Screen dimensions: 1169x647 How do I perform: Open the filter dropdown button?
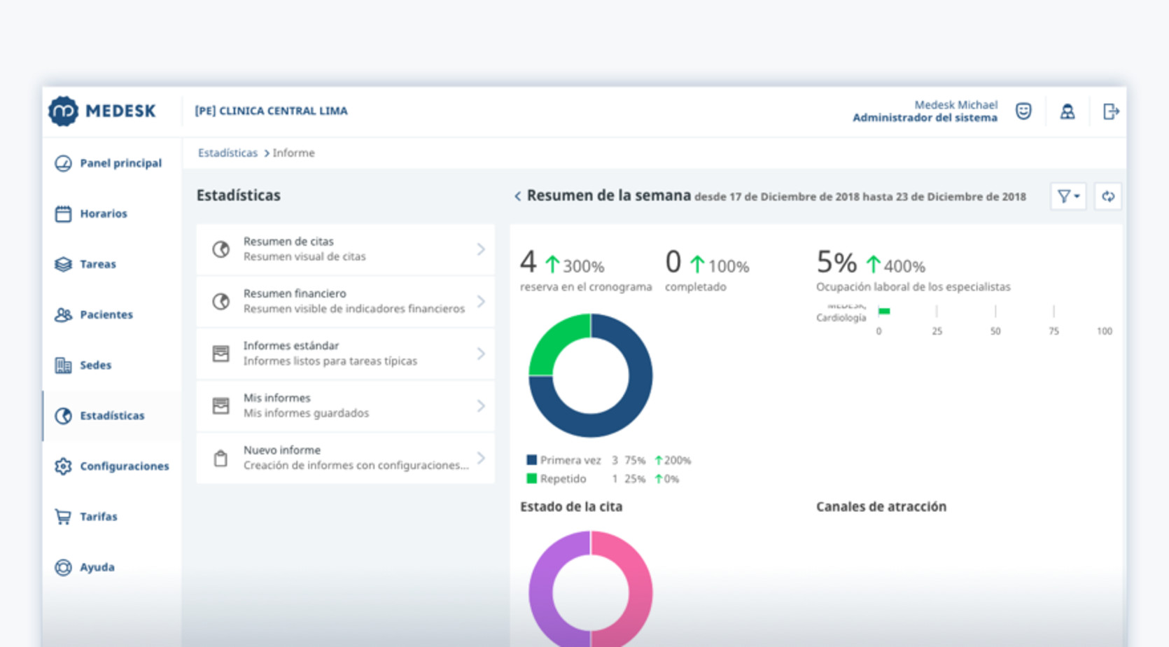[1068, 197]
